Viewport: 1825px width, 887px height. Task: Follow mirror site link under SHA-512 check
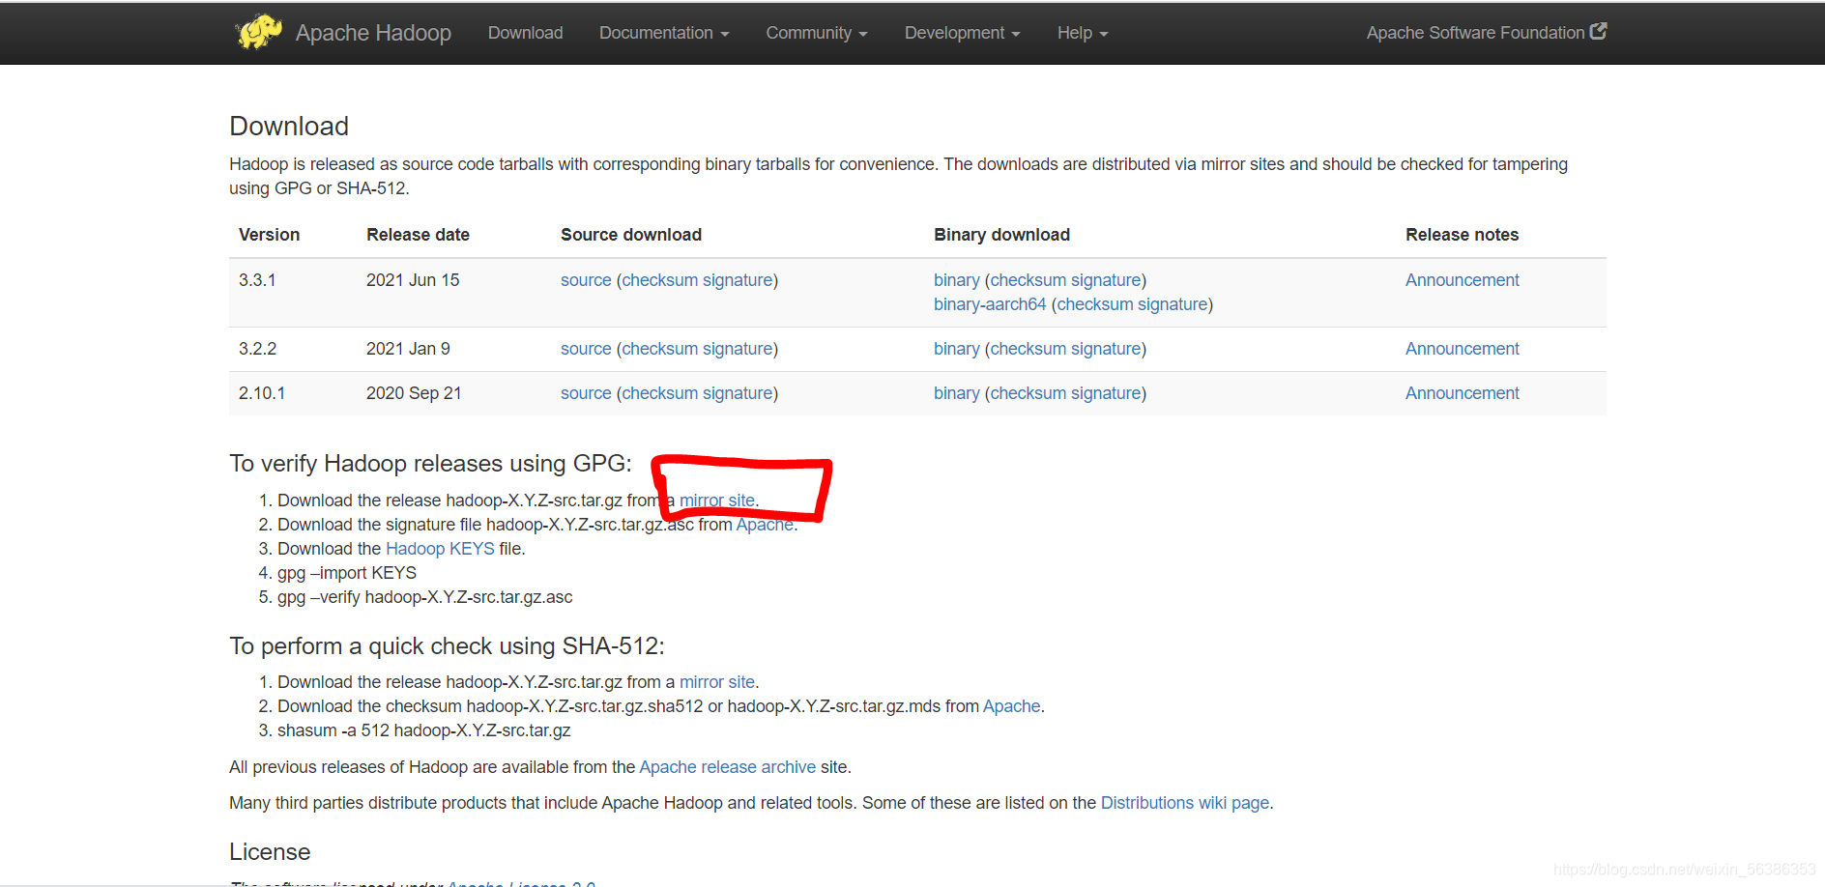click(717, 682)
